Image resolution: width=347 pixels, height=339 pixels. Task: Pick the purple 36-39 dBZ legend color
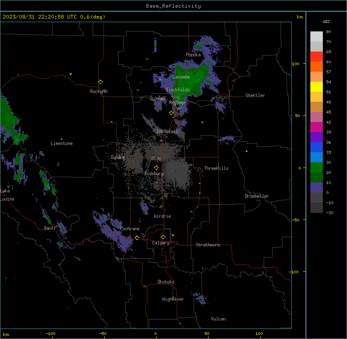pos(316,137)
